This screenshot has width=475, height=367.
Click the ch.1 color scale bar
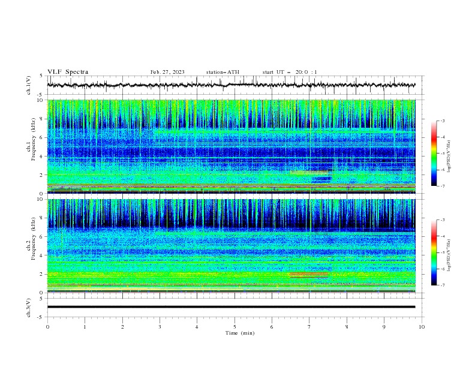434,154
